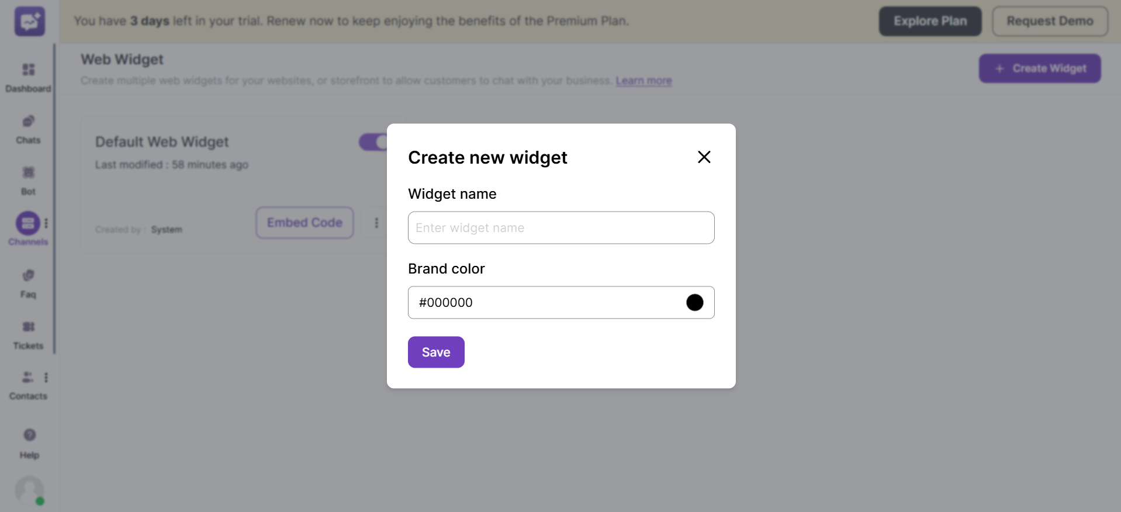Go to the Tickets section
The width and height of the screenshot is (1121, 512).
click(28, 333)
